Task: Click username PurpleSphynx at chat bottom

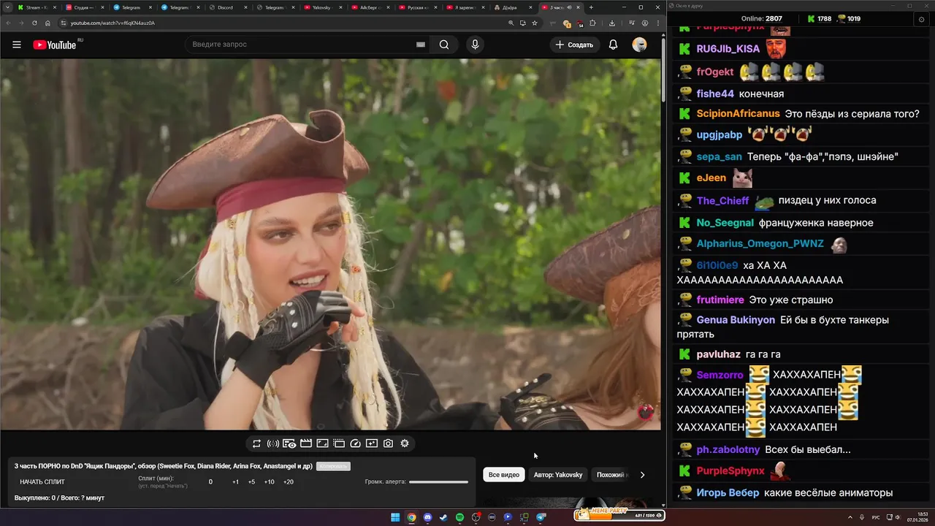Action: point(730,471)
